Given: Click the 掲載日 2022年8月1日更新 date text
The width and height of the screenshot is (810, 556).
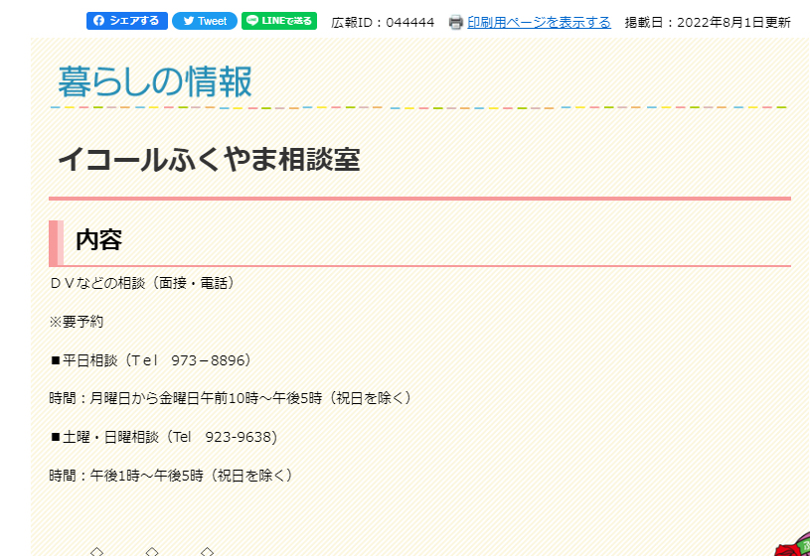Looking at the screenshot, I should (708, 22).
